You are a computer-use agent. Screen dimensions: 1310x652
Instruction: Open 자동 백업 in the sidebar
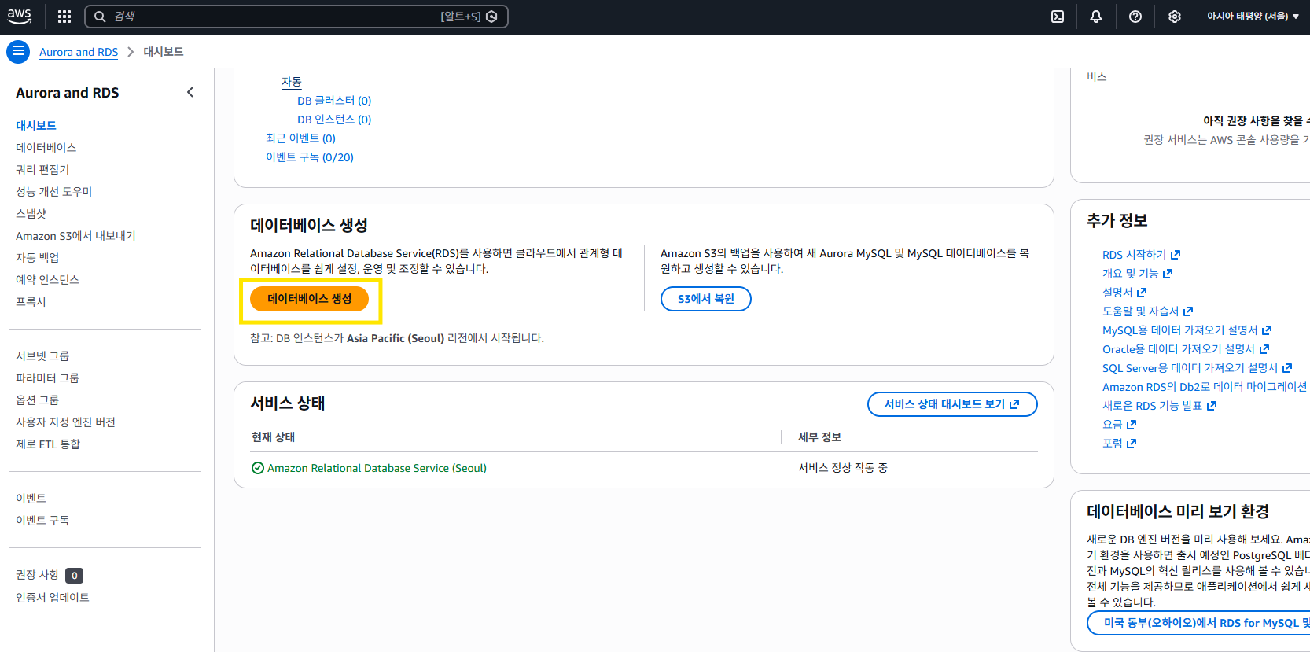(x=37, y=257)
